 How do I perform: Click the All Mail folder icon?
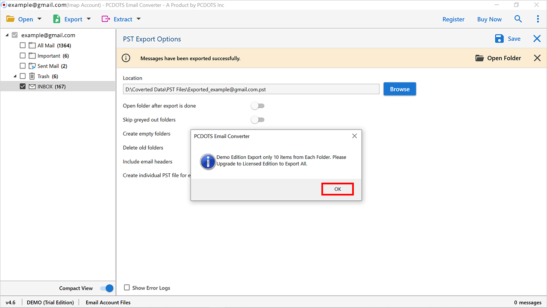(x=32, y=45)
